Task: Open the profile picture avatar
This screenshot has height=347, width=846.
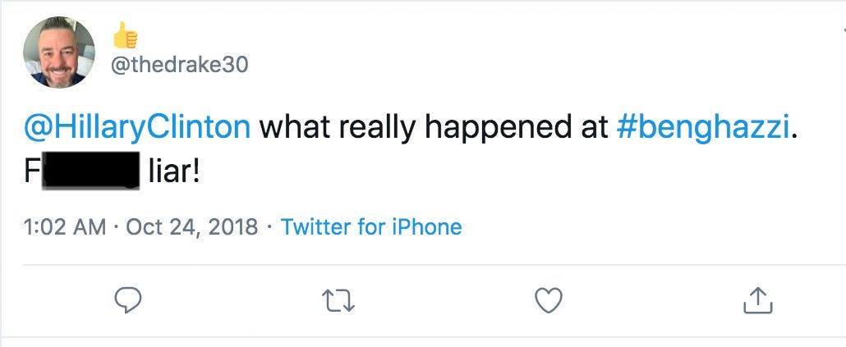Action: (58, 52)
